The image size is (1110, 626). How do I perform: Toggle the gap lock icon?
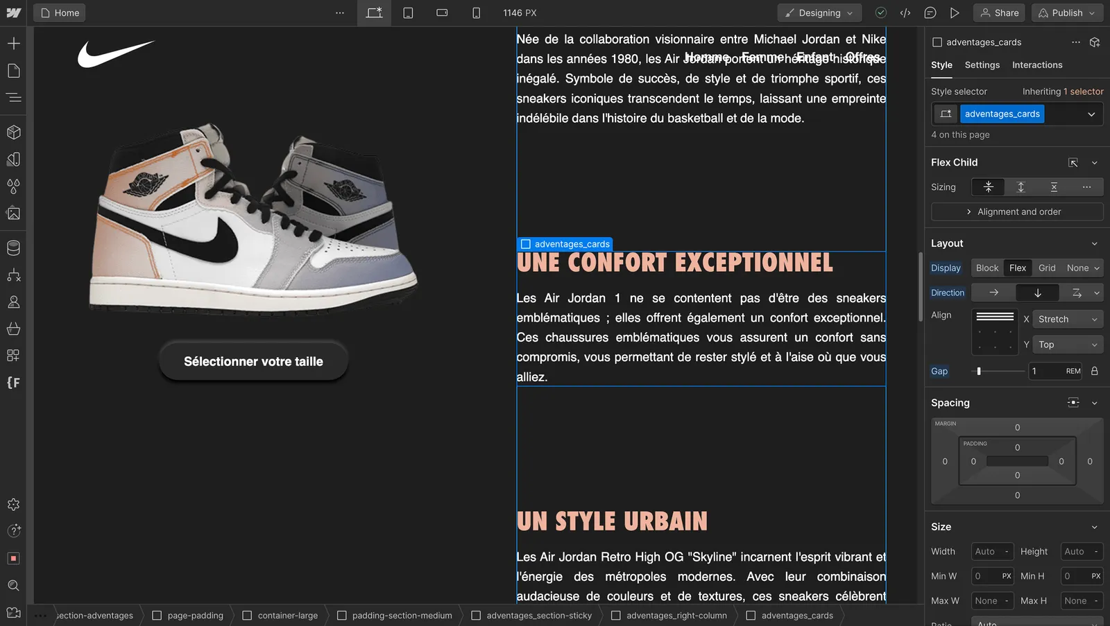pos(1095,371)
